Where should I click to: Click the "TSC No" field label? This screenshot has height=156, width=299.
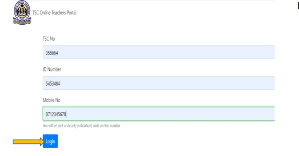click(x=49, y=39)
